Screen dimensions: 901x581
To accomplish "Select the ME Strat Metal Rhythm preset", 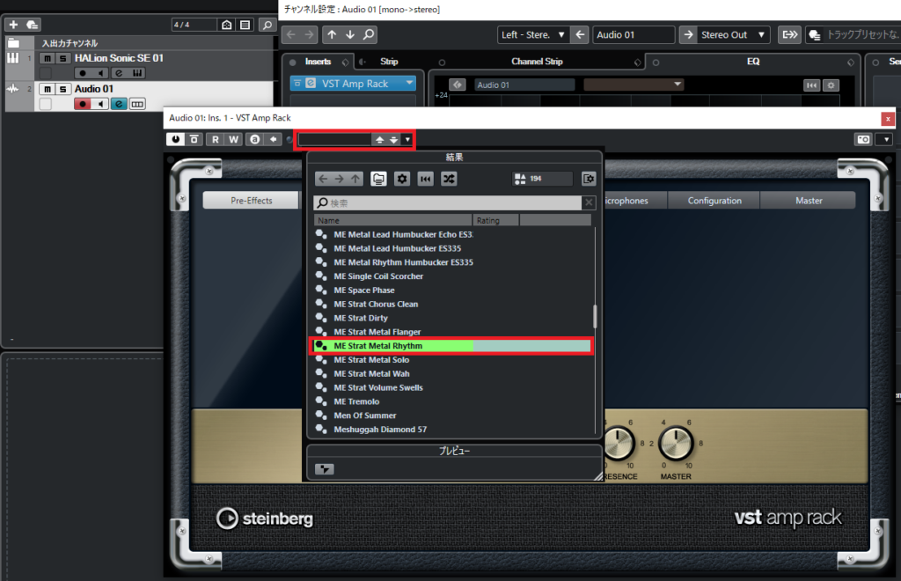I will (x=451, y=346).
